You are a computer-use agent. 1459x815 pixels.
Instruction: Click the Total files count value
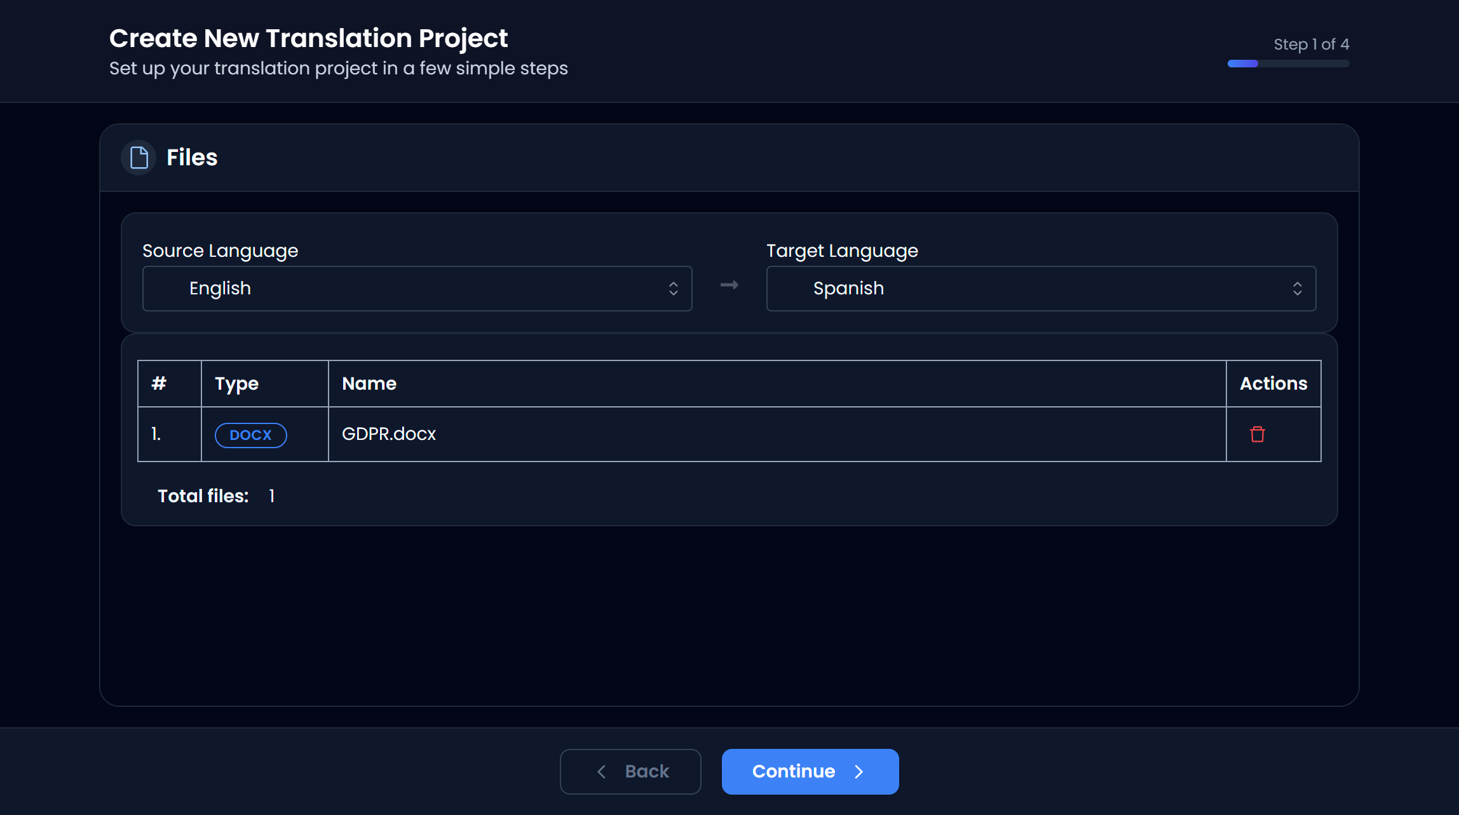[x=272, y=495]
